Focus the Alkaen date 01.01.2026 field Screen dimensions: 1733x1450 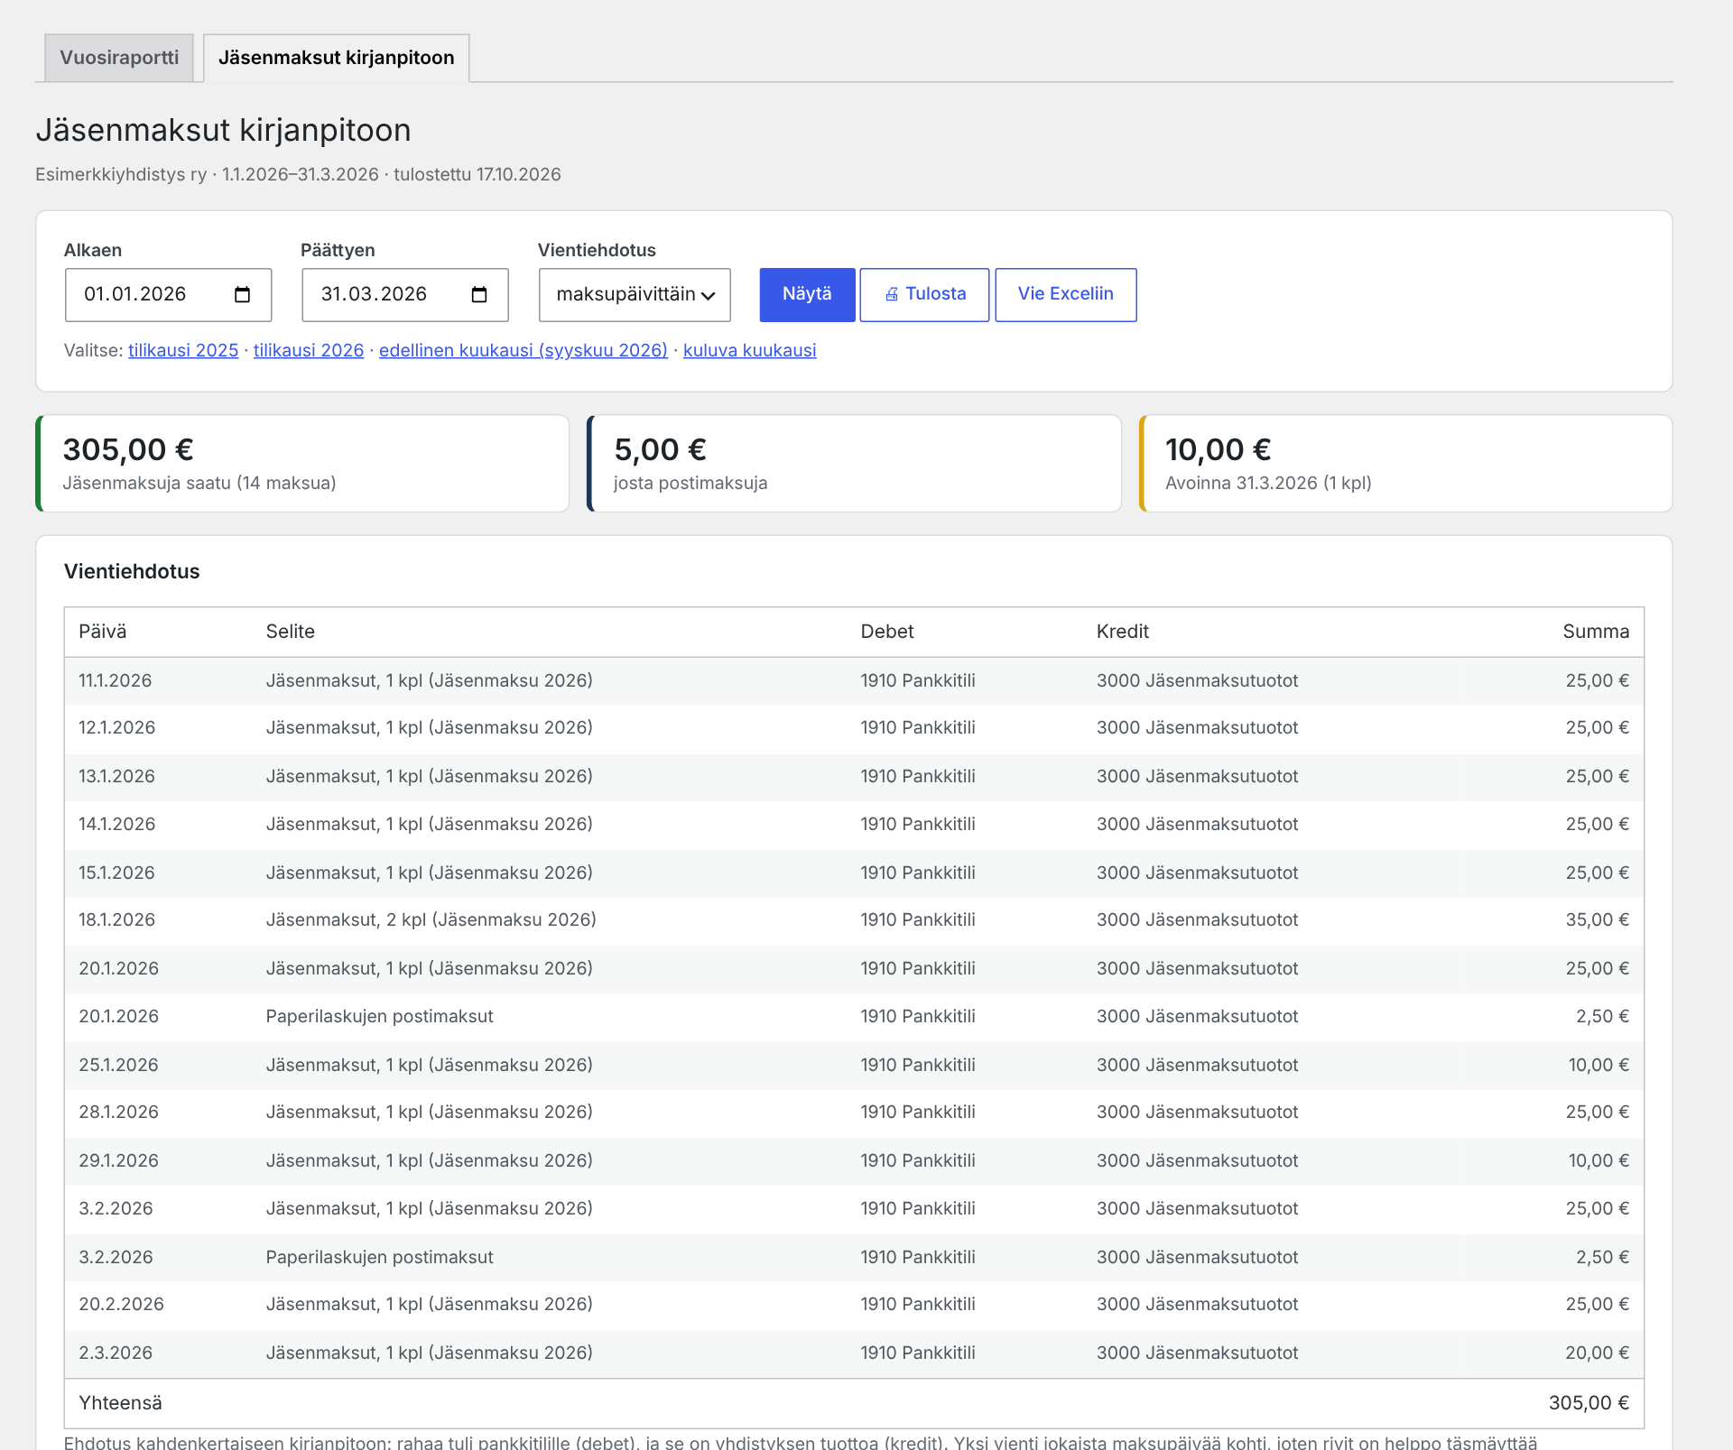pos(168,295)
